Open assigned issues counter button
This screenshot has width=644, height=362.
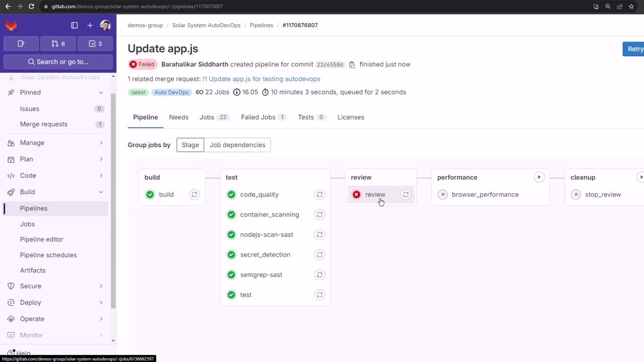click(x=21, y=44)
